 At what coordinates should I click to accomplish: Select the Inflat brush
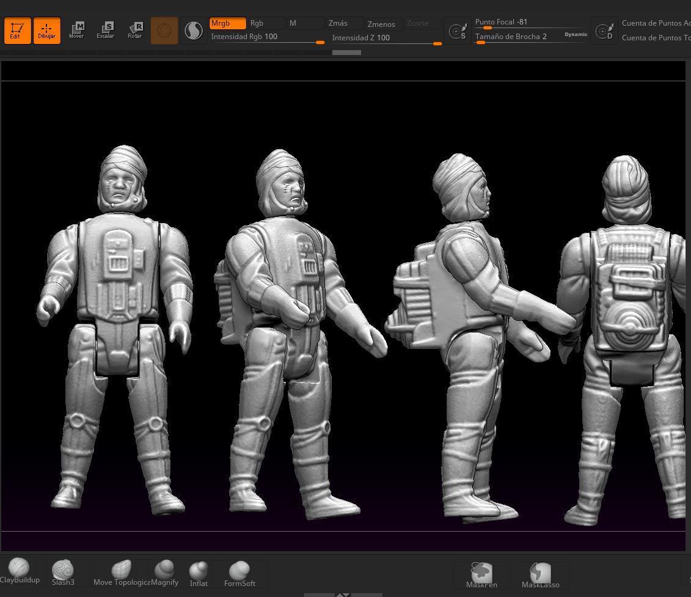199,573
